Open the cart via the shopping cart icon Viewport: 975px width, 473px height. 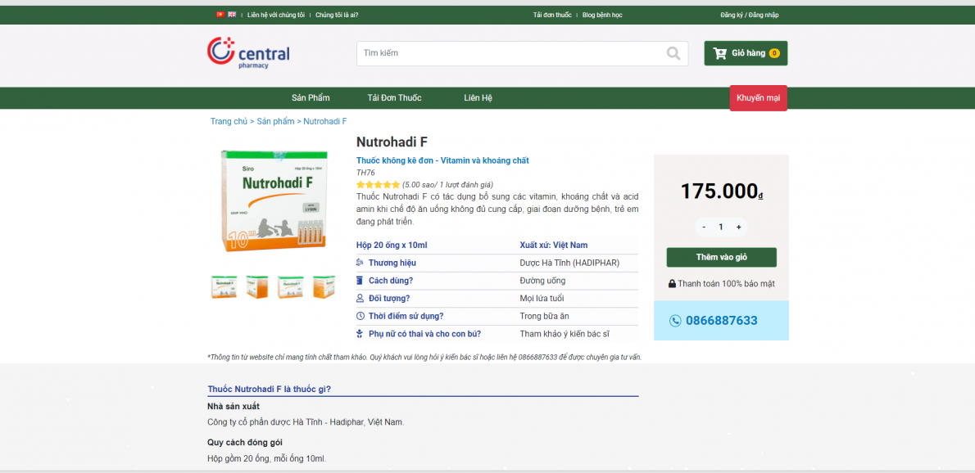(x=721, y=52)
